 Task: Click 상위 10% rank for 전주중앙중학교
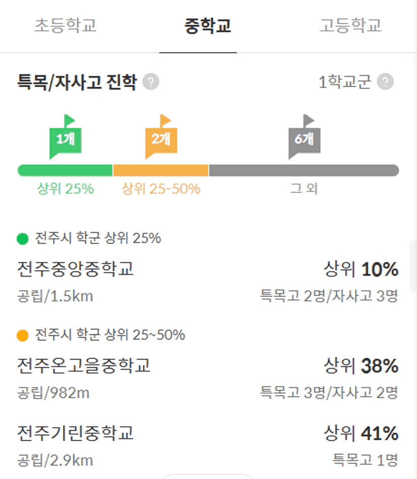[361, 269]
